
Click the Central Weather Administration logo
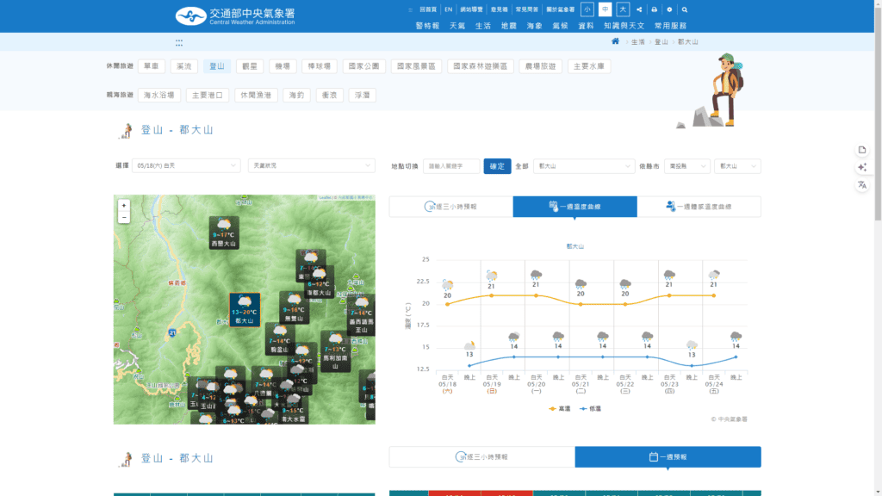pyautogui.click(x=235, y=15)
